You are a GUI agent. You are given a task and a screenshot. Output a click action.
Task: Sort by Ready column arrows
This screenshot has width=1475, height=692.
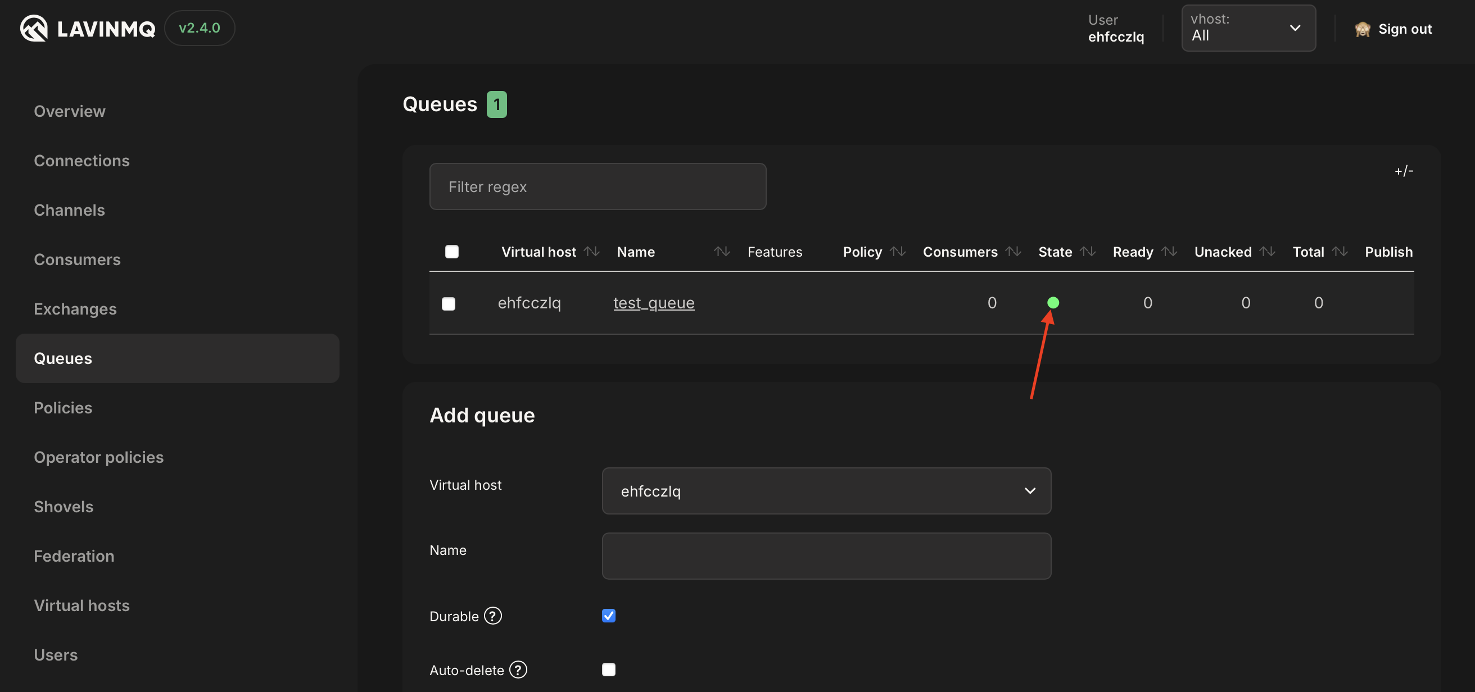pyautogui.click(x=1169, y=252)
